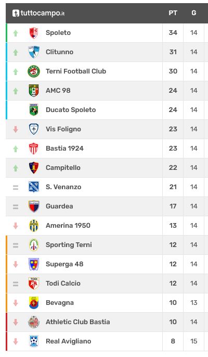The height and width of the screenshot is (357, 208).
Task: Click the Todi Calcio crest
Action: click(x=34, y=284)
